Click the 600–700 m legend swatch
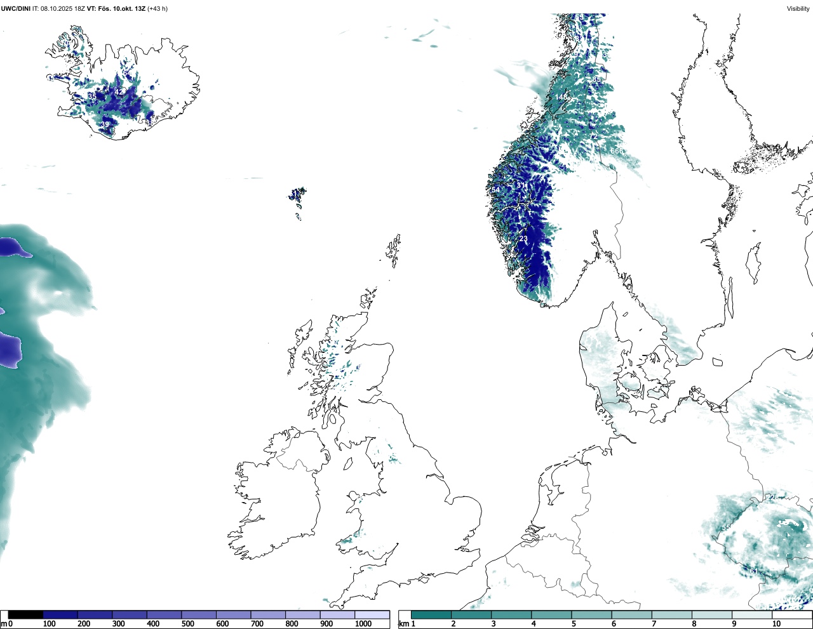The image size is (813, 629). 234,614
